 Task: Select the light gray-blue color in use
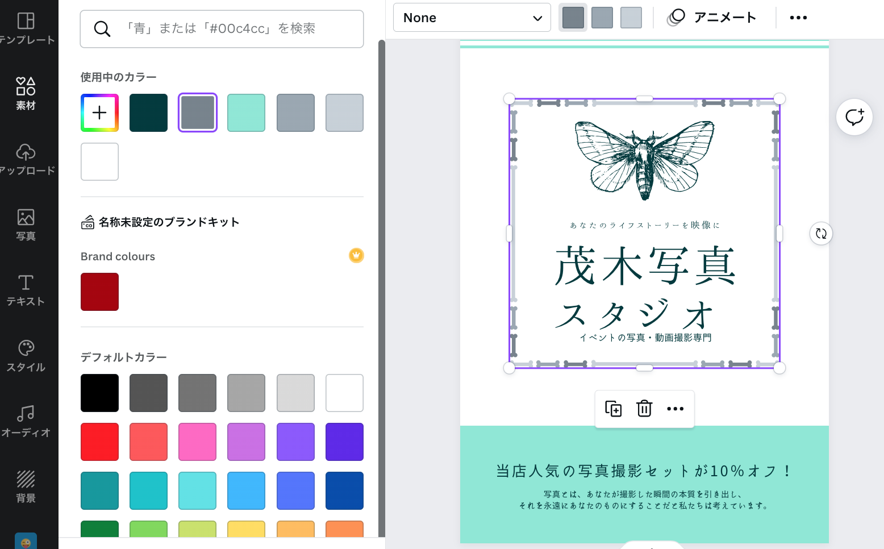344,113
